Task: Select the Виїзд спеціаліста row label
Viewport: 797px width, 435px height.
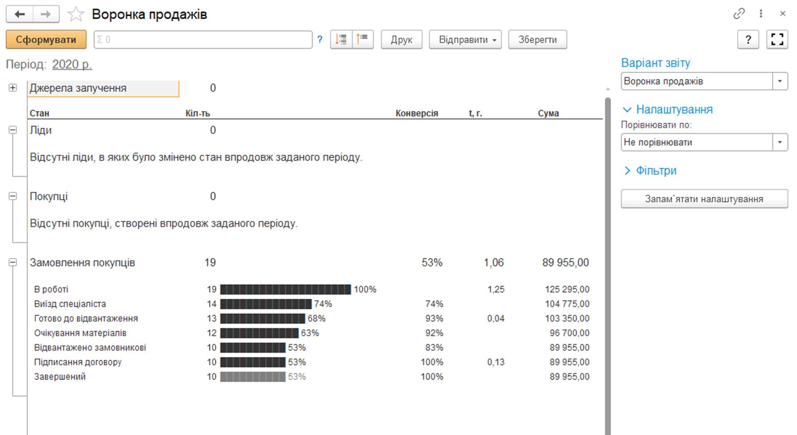Action: click(x=70, y=304)
